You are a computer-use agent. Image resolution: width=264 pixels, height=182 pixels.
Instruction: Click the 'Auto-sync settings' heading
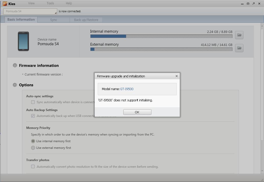tap(40, 96)
